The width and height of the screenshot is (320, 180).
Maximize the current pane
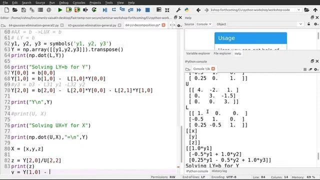158,10
